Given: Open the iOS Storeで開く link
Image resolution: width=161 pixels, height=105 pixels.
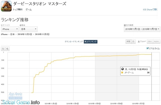Looking at the screenshot, I should click(150, 10).
